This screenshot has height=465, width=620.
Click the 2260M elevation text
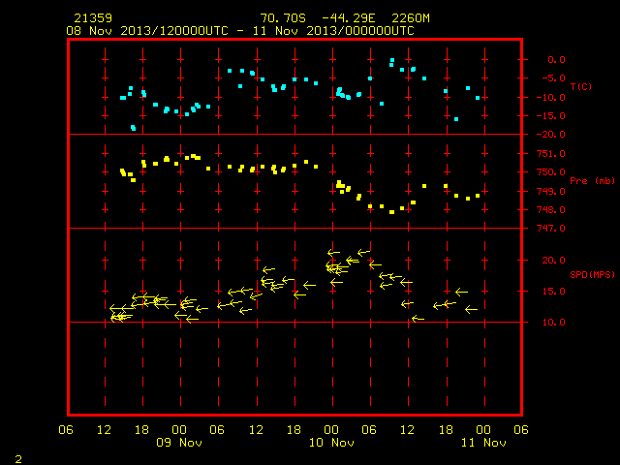(x=411, y=18)
